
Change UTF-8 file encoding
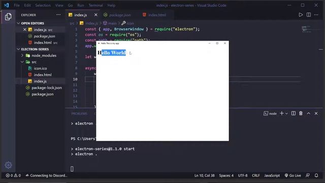point(243,175)
